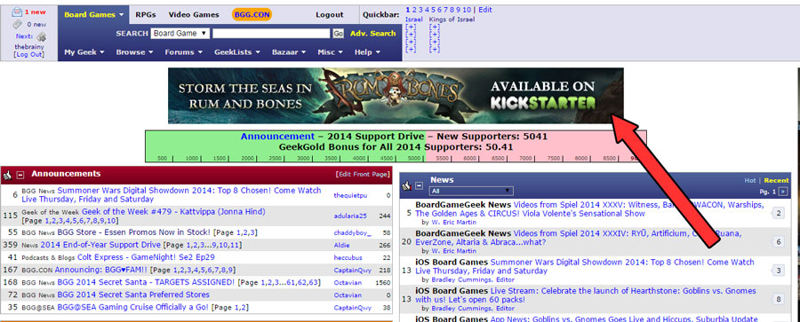Viewport: 800px width, 322px height.
Task: Expand the GeekLists menu
Action: click(x=237, y=52)
